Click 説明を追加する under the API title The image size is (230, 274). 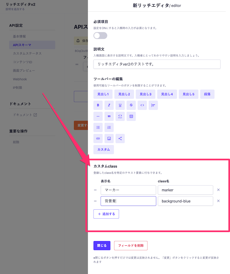15,9
